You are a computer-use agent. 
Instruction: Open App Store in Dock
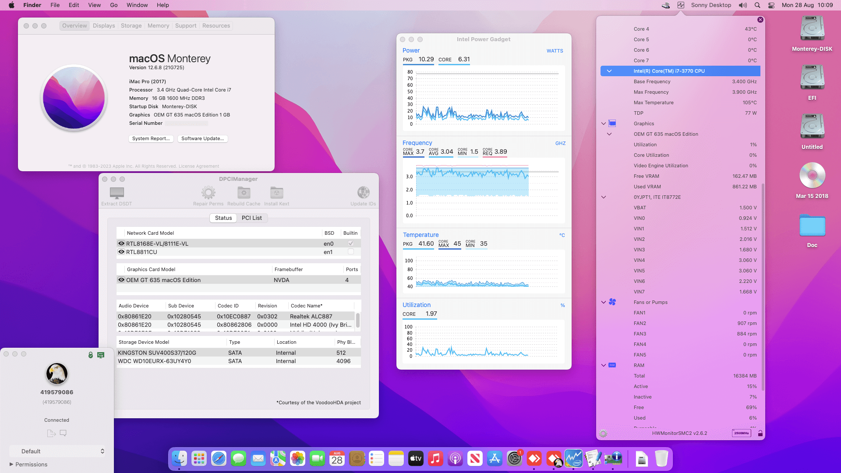[x=495, y=459]
